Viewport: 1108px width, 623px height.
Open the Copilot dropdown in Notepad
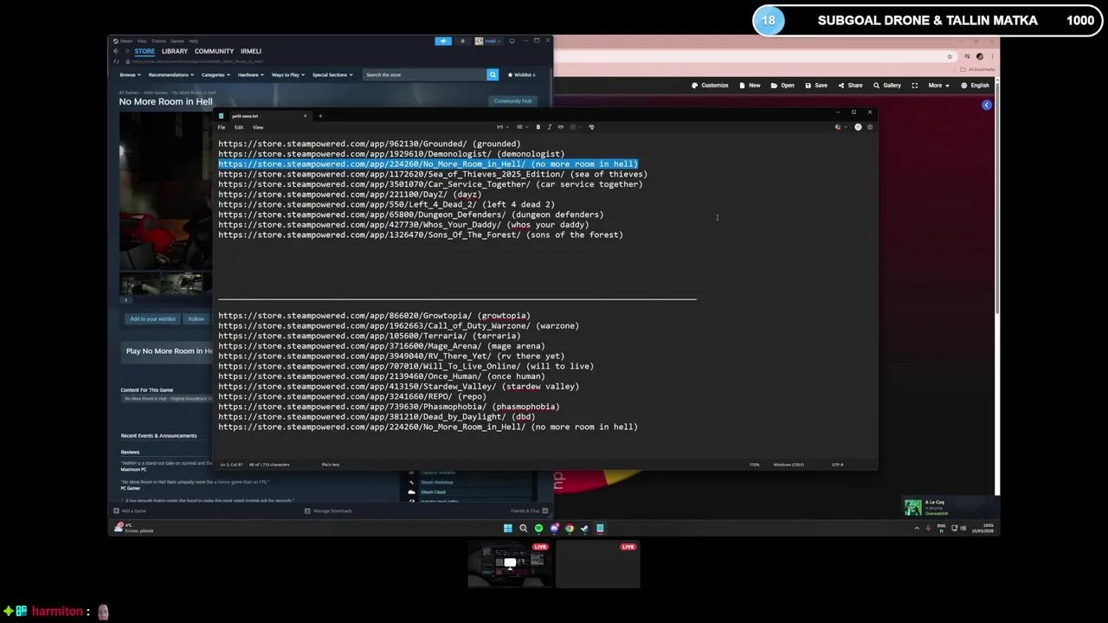842,127
